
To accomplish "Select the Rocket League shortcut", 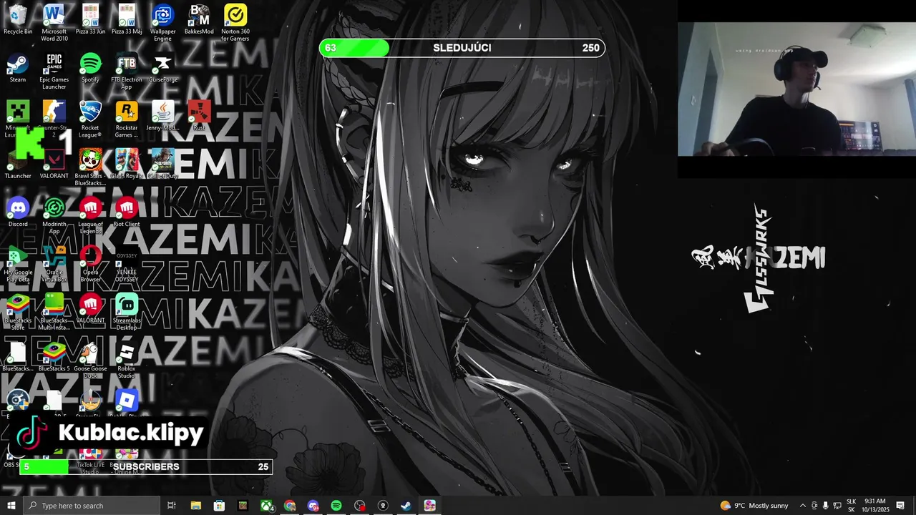I will click(x=90, y=119).
